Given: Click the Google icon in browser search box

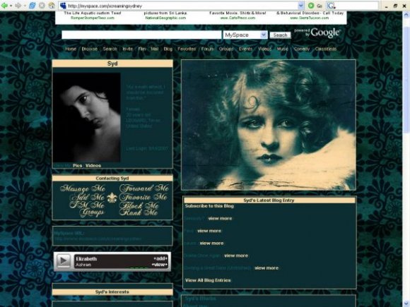Looking at the screenshot, I should click(x=331, y=6).
